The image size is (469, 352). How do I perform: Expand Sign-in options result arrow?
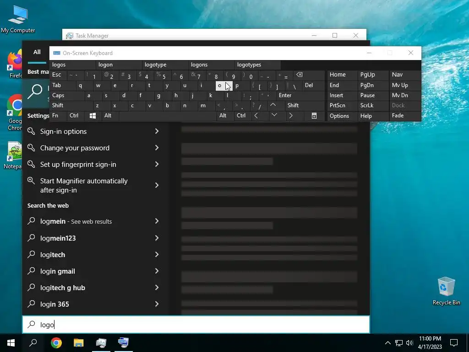tap(157, 131)
